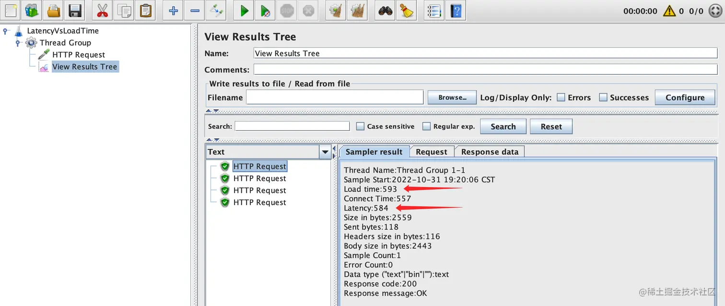725x306 pixels.
Task: Select LatencyVsLoadTime test plan node
Action: click(62, 31)
